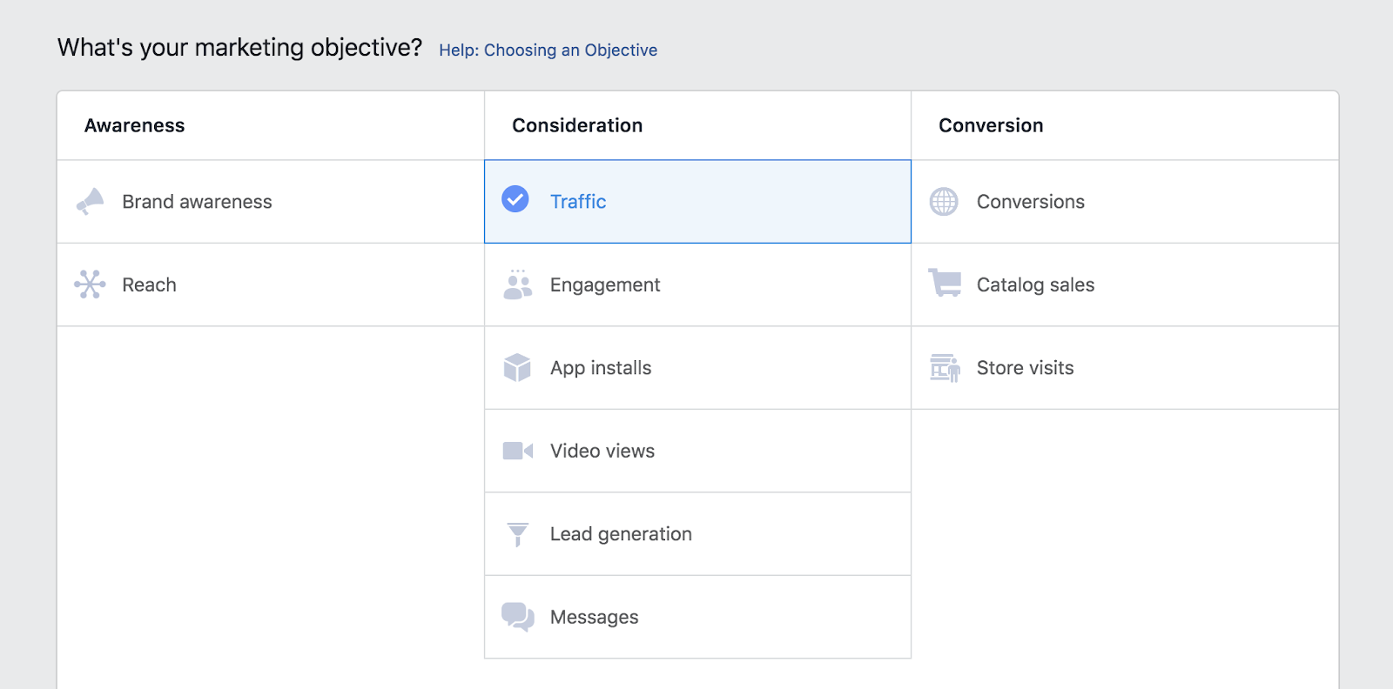Click the Lead generation funnel icon
The image size is (1393, 689).
tap(517, 533)
